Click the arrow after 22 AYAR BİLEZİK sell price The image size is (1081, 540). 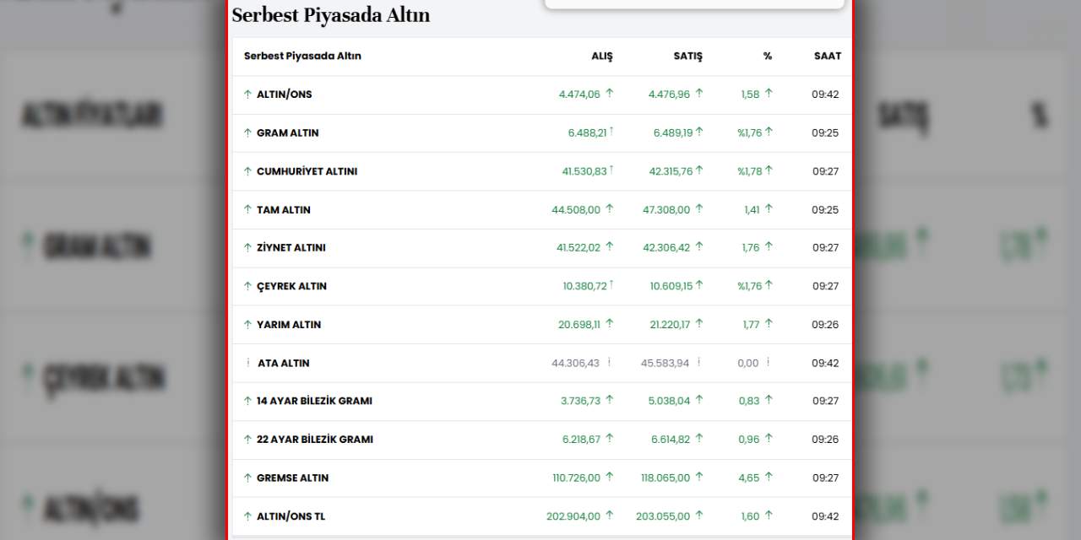(x=698, y=439)
